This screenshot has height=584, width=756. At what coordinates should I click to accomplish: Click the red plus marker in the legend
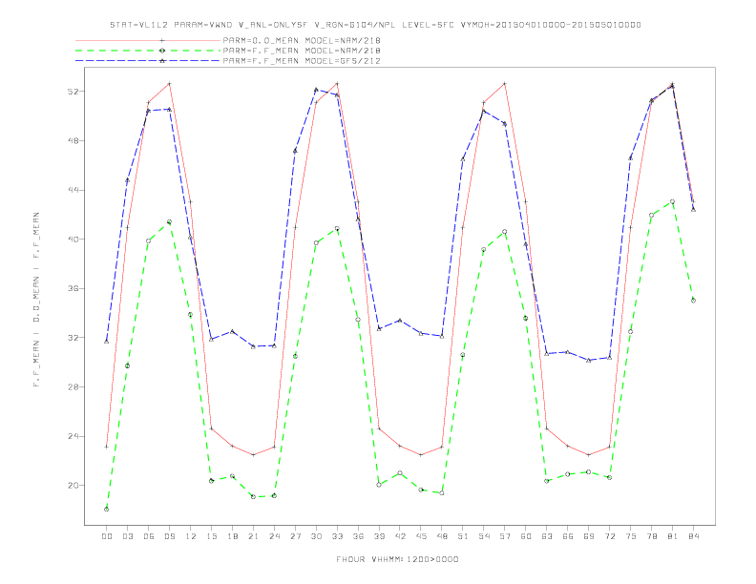click(162, 40)
